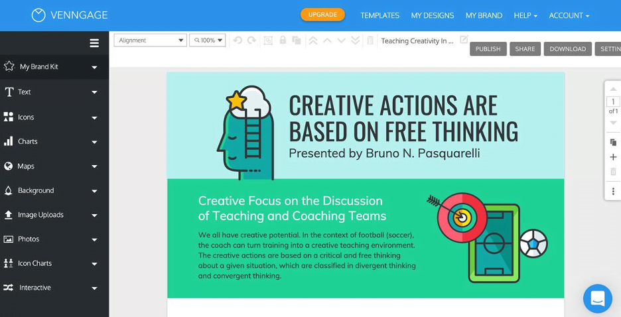Toggle the hamburger sidebar menu
Image resolution: width=621 pixels, height=317 pixels.
(94, 42)
